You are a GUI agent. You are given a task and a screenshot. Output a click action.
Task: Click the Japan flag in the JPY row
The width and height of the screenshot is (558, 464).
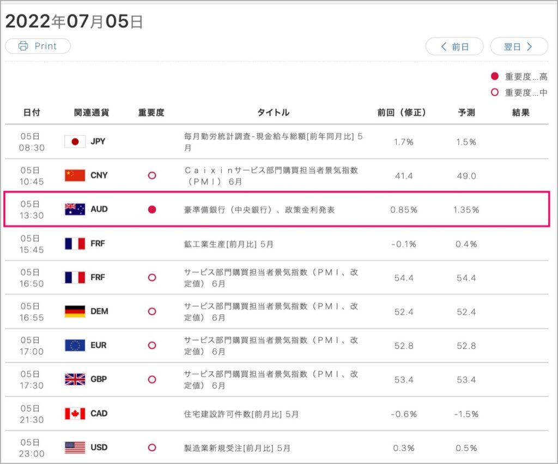pos(75,141)
